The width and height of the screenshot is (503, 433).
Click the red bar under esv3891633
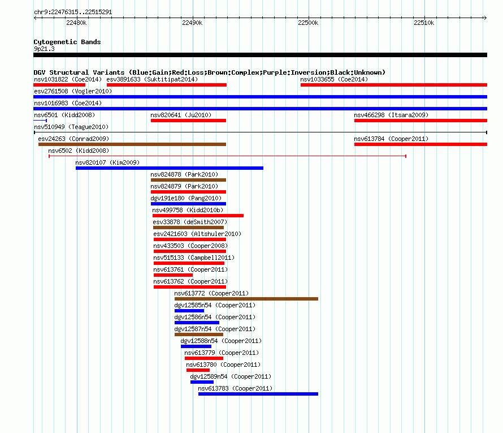pos(167,85)
